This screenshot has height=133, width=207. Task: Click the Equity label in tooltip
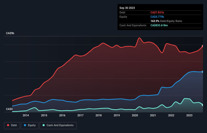pyautogui.click(x=123, y=17)
